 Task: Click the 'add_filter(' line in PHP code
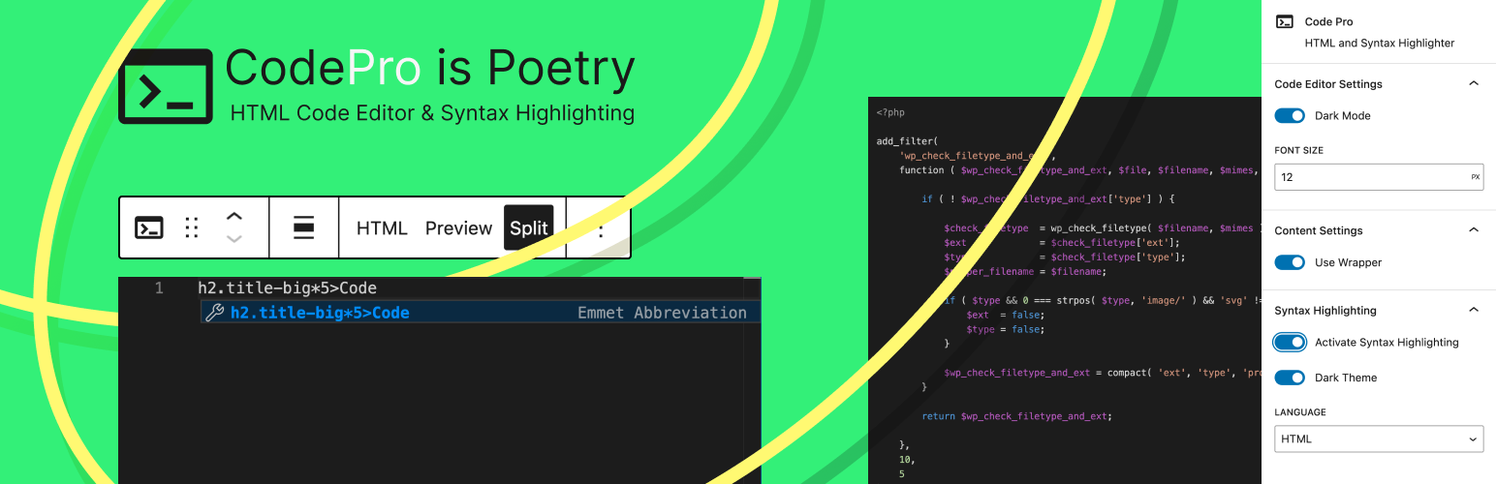[907, 141]
